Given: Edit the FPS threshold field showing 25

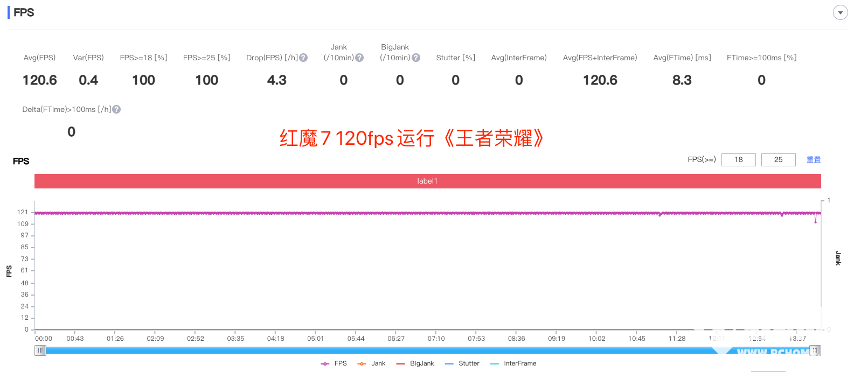Looking at the screenshot, I should pos(778,160).
